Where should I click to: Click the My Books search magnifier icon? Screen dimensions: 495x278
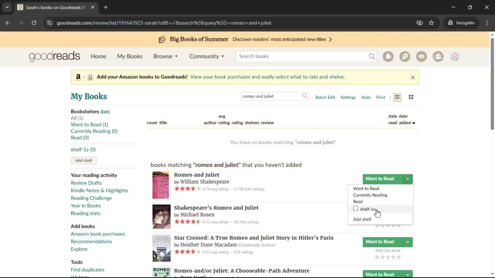point(305,96)
